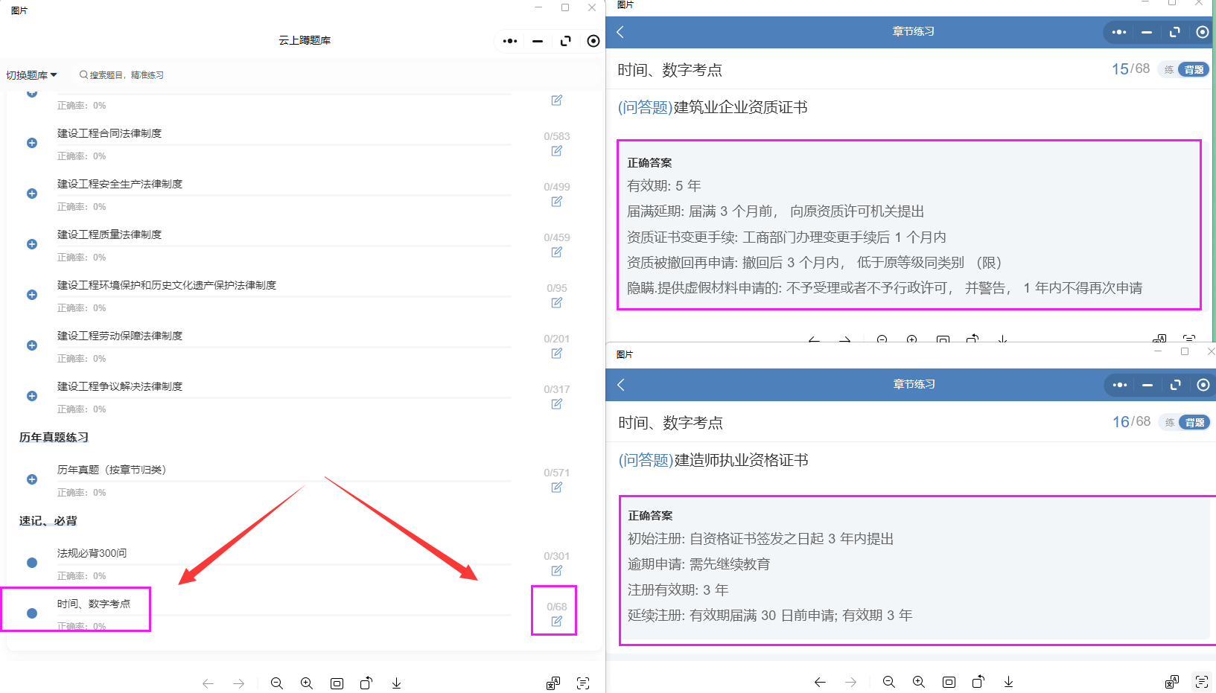Expand the 建设工程质量法律制度 chapter
Image resolution: width=1216 pixels, height=693 pixels.
tap(32, 244)
